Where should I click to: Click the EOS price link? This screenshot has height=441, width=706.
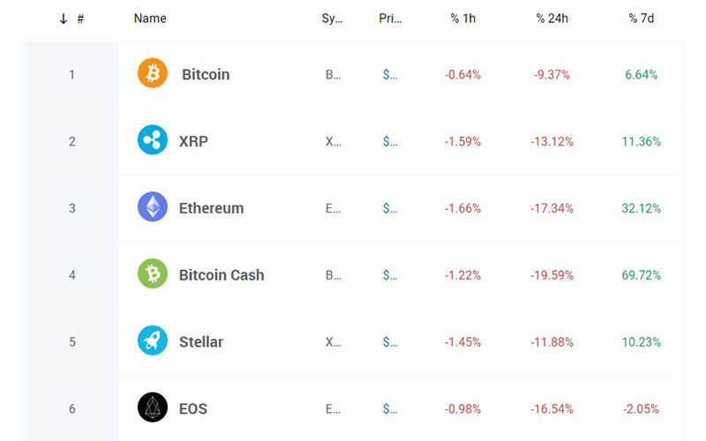tap(390, 408)
